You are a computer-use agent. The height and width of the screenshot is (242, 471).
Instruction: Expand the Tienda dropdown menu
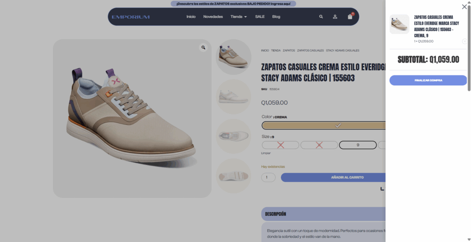[x=239, y=17]
